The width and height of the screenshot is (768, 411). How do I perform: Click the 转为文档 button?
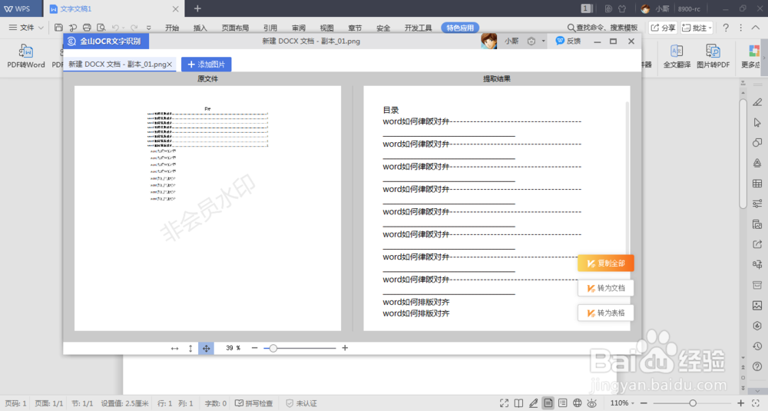[x=606, y=288]
